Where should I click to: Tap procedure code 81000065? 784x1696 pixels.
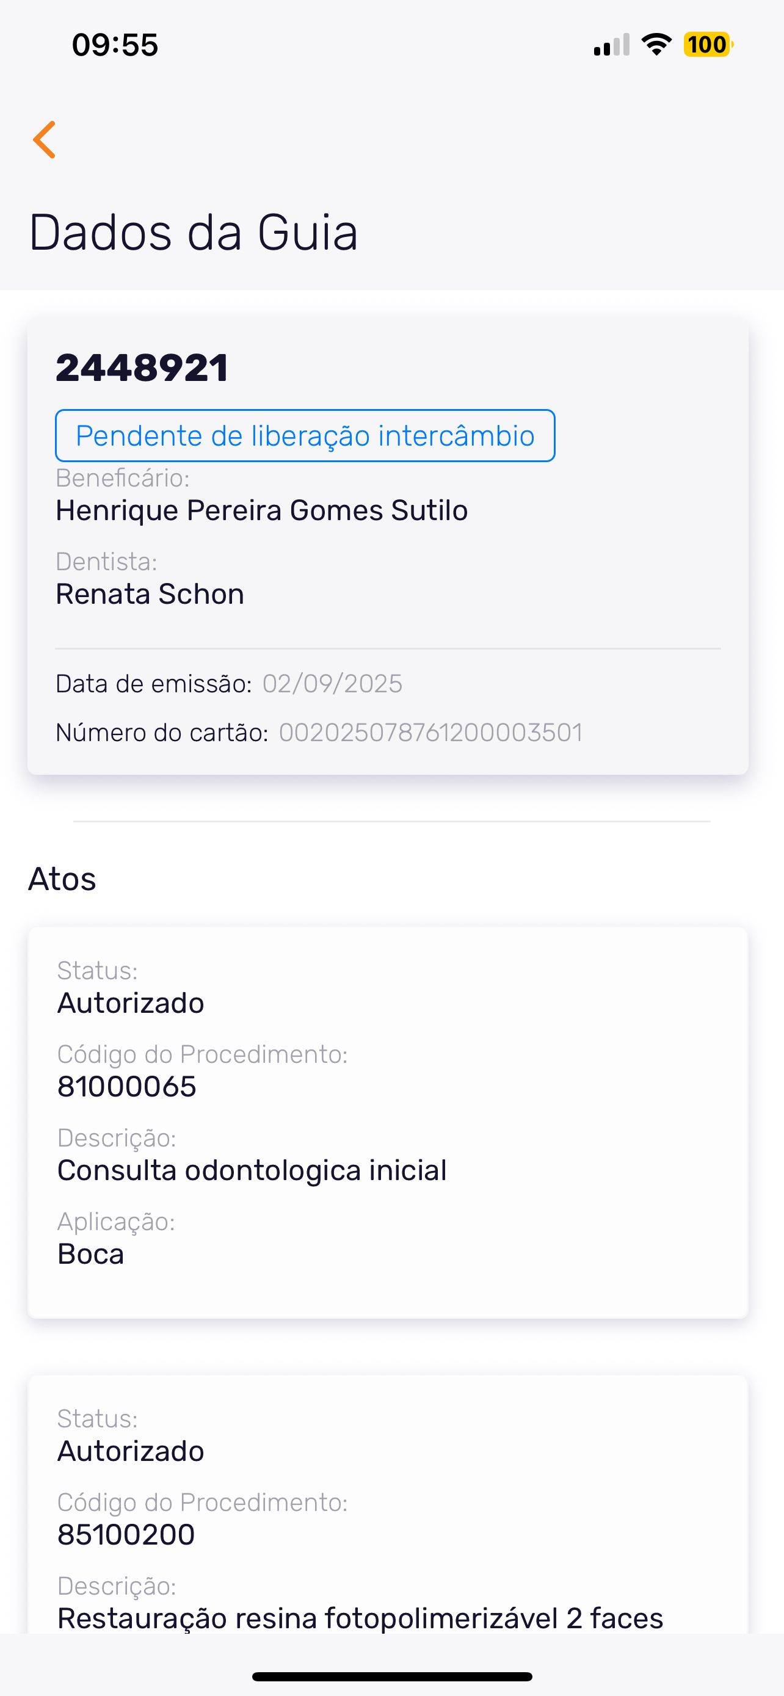(x=127, y=1086)
